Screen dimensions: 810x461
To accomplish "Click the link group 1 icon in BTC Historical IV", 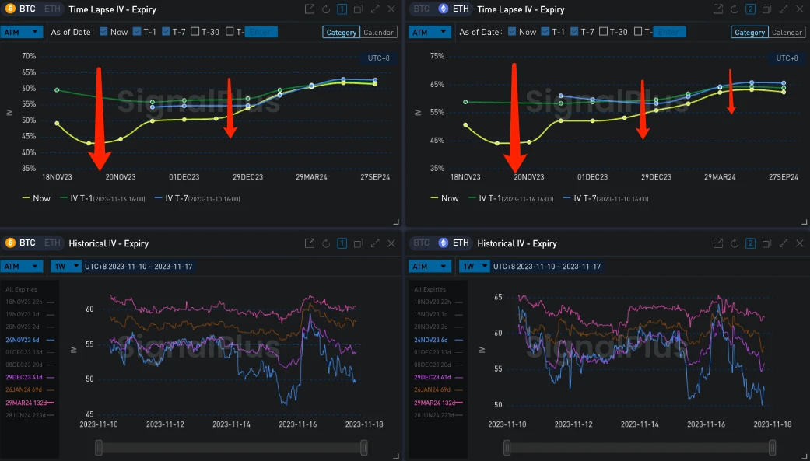I will [342, 243].
